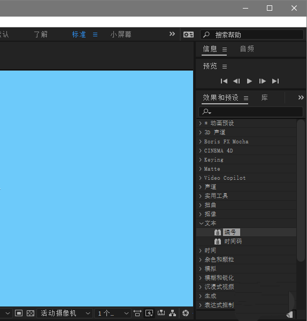The height and width of the screenshot is (321, 307).
Task: Open the 库 panel tab
Action: click(x=264, y=98)
